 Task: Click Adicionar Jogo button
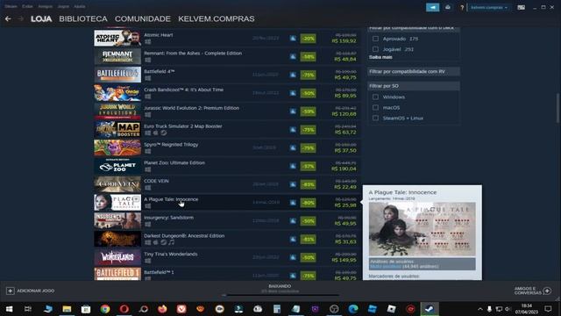coord(31,291)
